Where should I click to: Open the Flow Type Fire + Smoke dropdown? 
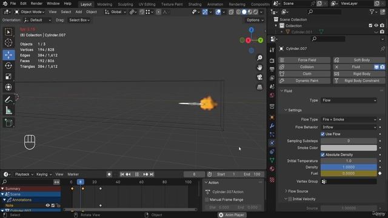pyautogui.click(x=349, y=119)
